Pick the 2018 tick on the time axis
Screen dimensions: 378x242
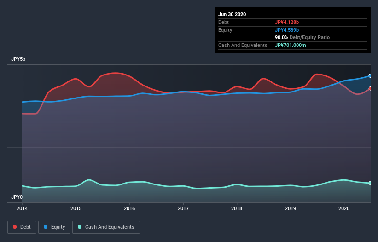click(x=237, y=208)
